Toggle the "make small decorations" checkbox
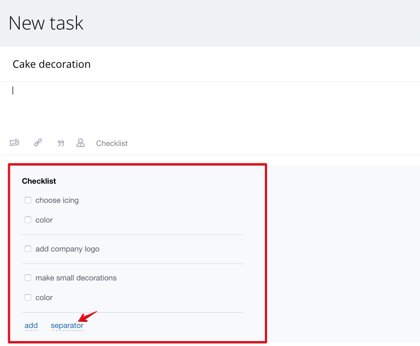Viewport: 420px width, 346px height. 28,278
